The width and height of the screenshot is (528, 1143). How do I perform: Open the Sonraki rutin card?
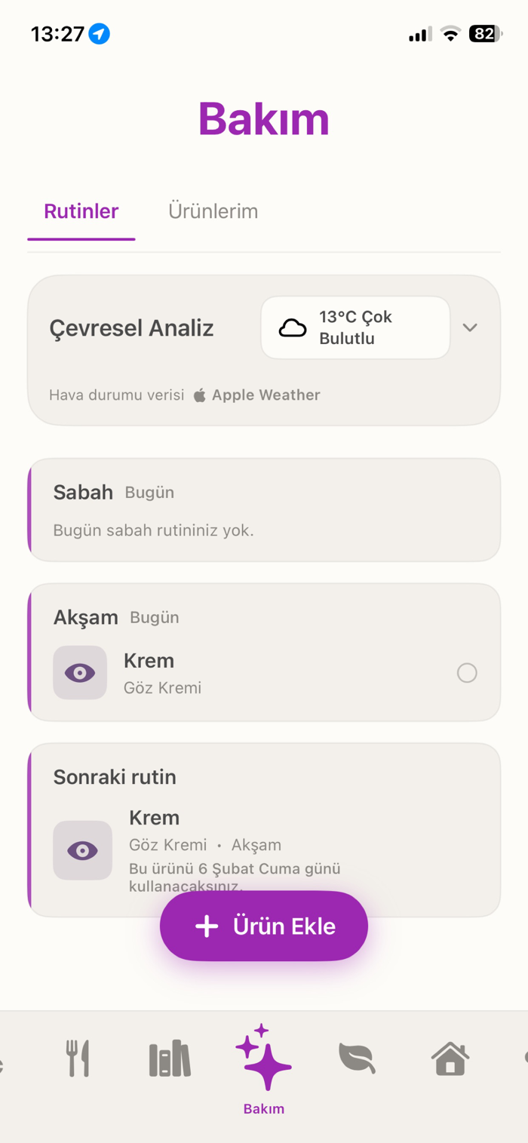point(264,830)
